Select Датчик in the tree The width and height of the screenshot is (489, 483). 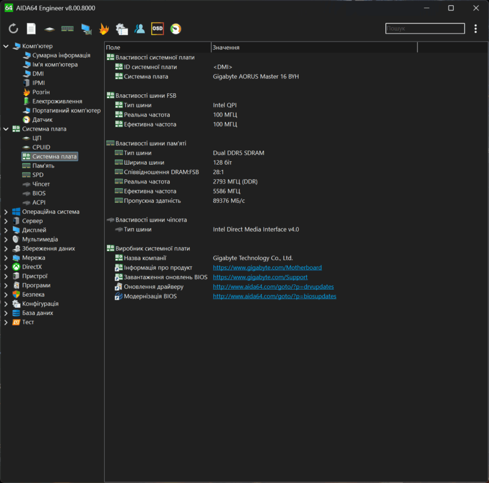[x=42, y=120]
